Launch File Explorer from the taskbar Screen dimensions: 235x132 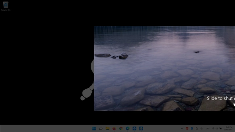point(107,128)
